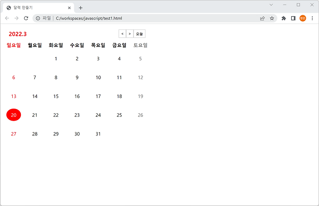Jump to today with 오늘 button
The image size is (319, 206).
[140, 34]
